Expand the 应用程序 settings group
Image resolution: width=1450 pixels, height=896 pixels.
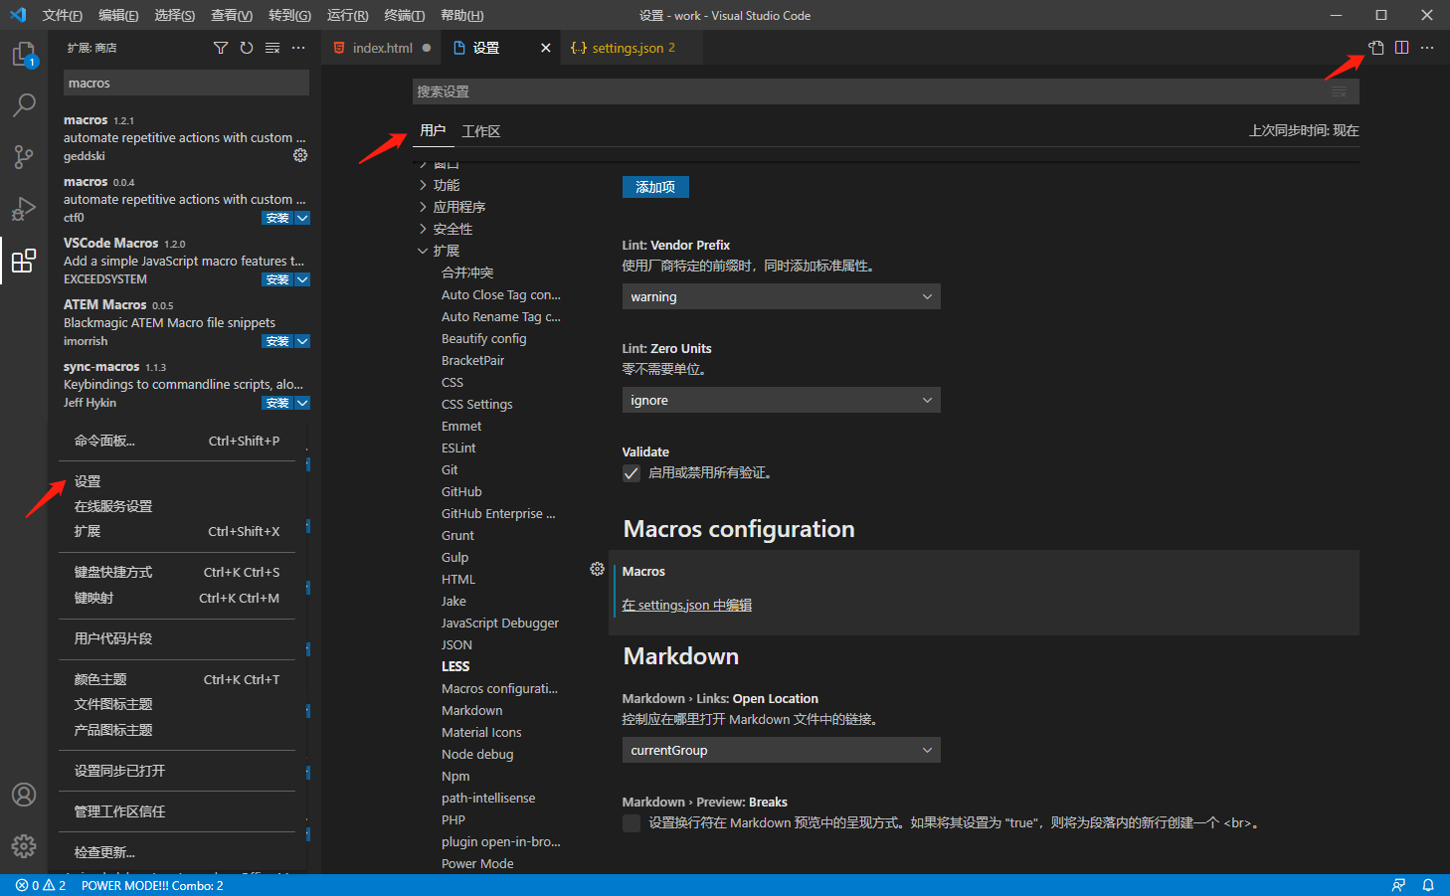coord(423,207)
